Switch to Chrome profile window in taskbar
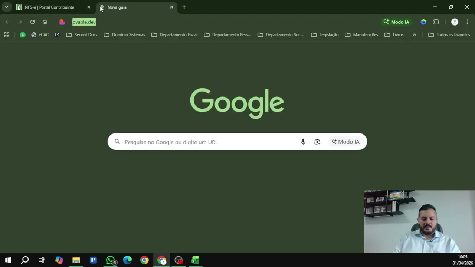Screen dimensions: 475x267 click(162, 260)
